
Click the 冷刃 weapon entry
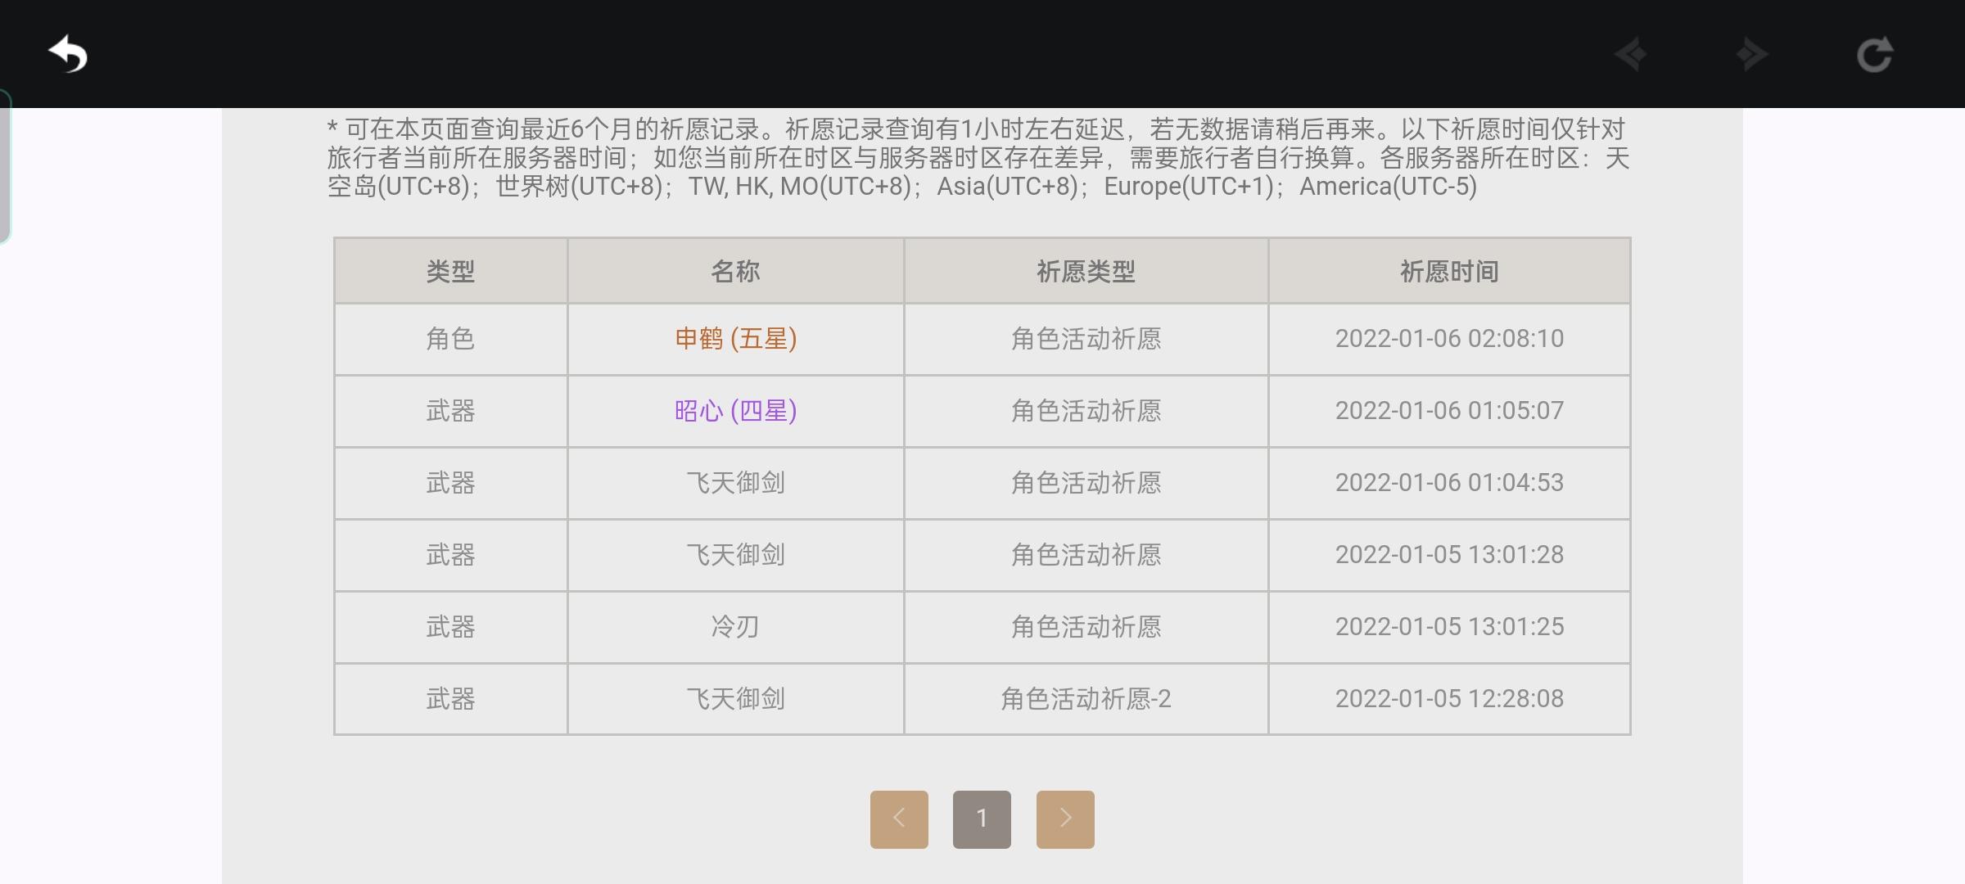[x=735, y=627]
